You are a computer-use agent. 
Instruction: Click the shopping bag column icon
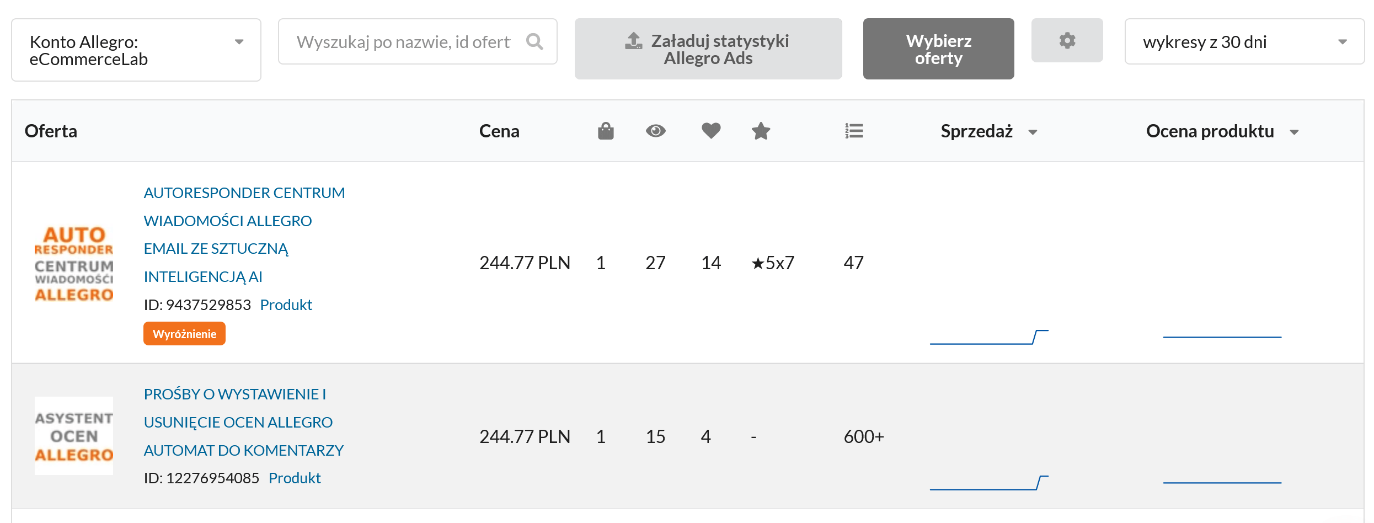click(x=606, y=131)
